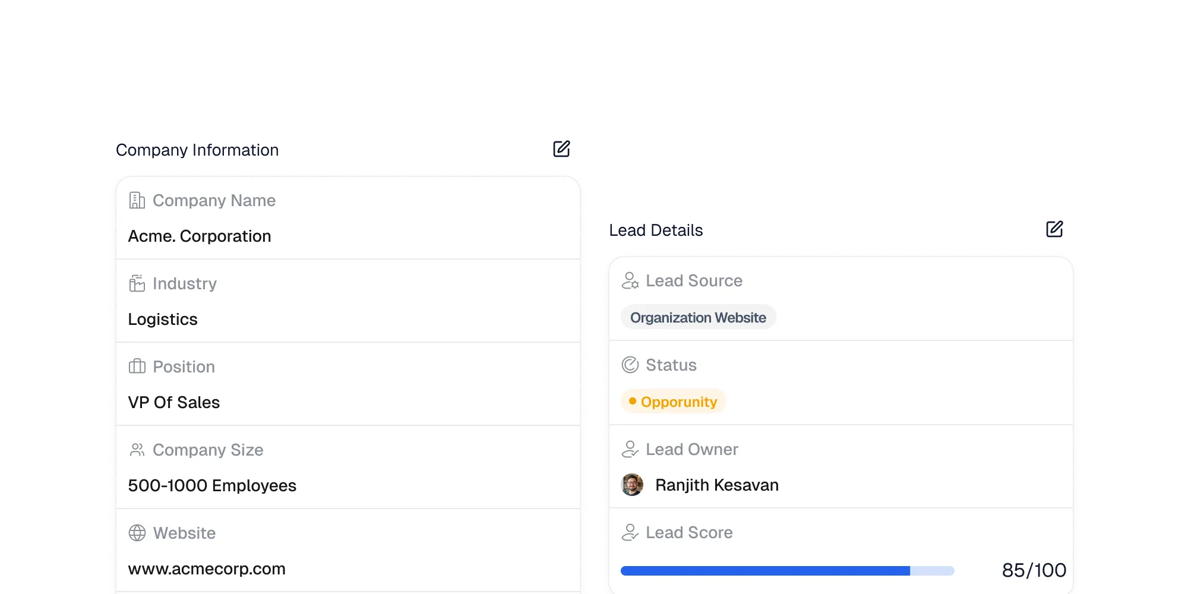Click the Lead Owner person icon
The height and width of the screenshot is (594, 1188).
pyautogui.click(x=631, y=449)
